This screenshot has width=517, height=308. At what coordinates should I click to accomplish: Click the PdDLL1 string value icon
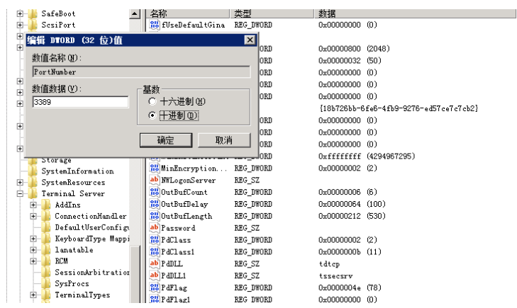click(154, 275)
